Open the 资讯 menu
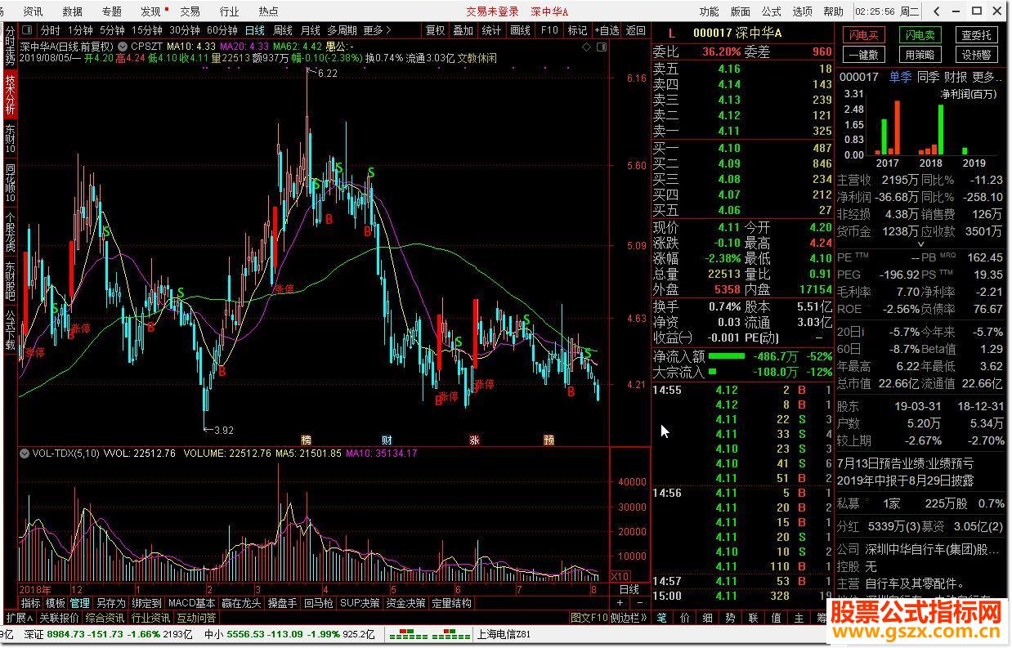This screenshot has height=648, width=1012. [34, 11]
